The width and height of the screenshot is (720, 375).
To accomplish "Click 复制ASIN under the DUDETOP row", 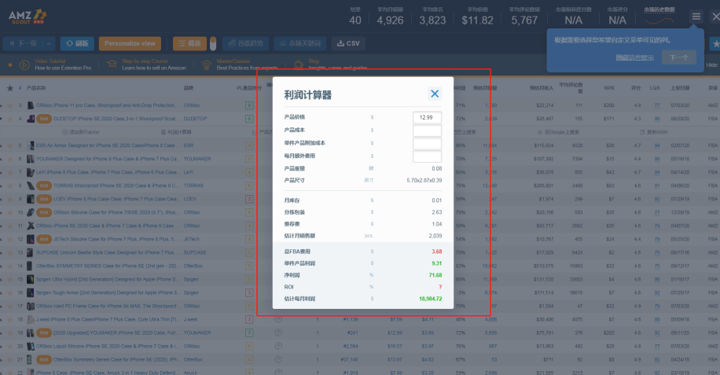I will (654, 132).
